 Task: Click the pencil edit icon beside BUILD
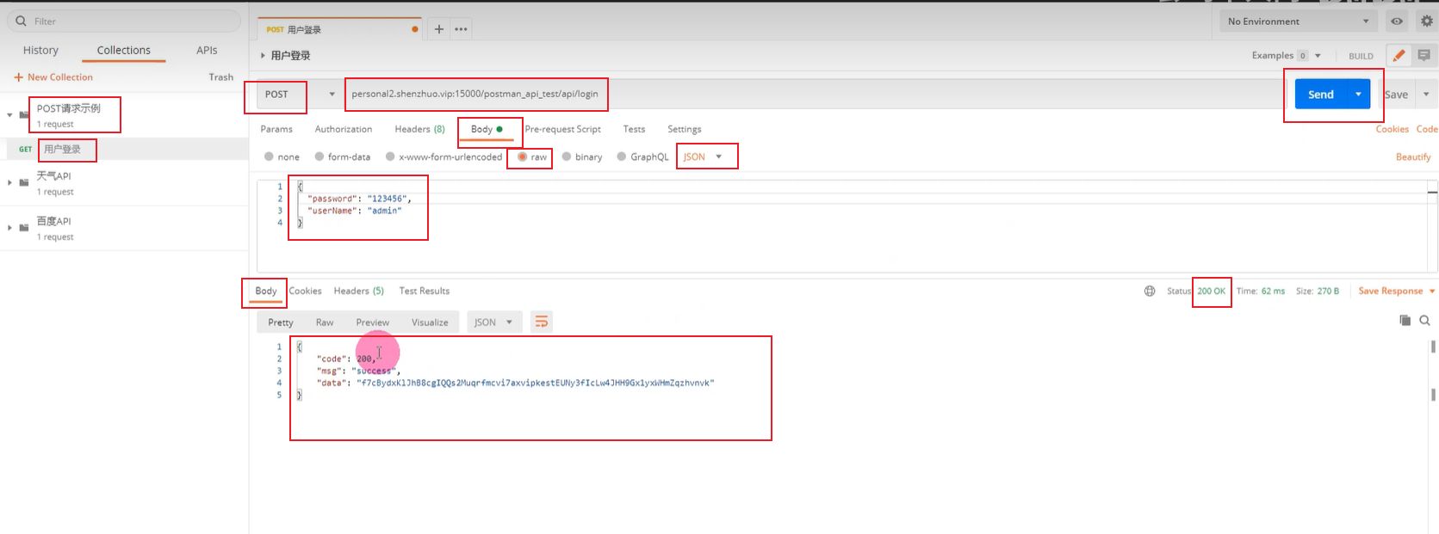(1399, 56)
